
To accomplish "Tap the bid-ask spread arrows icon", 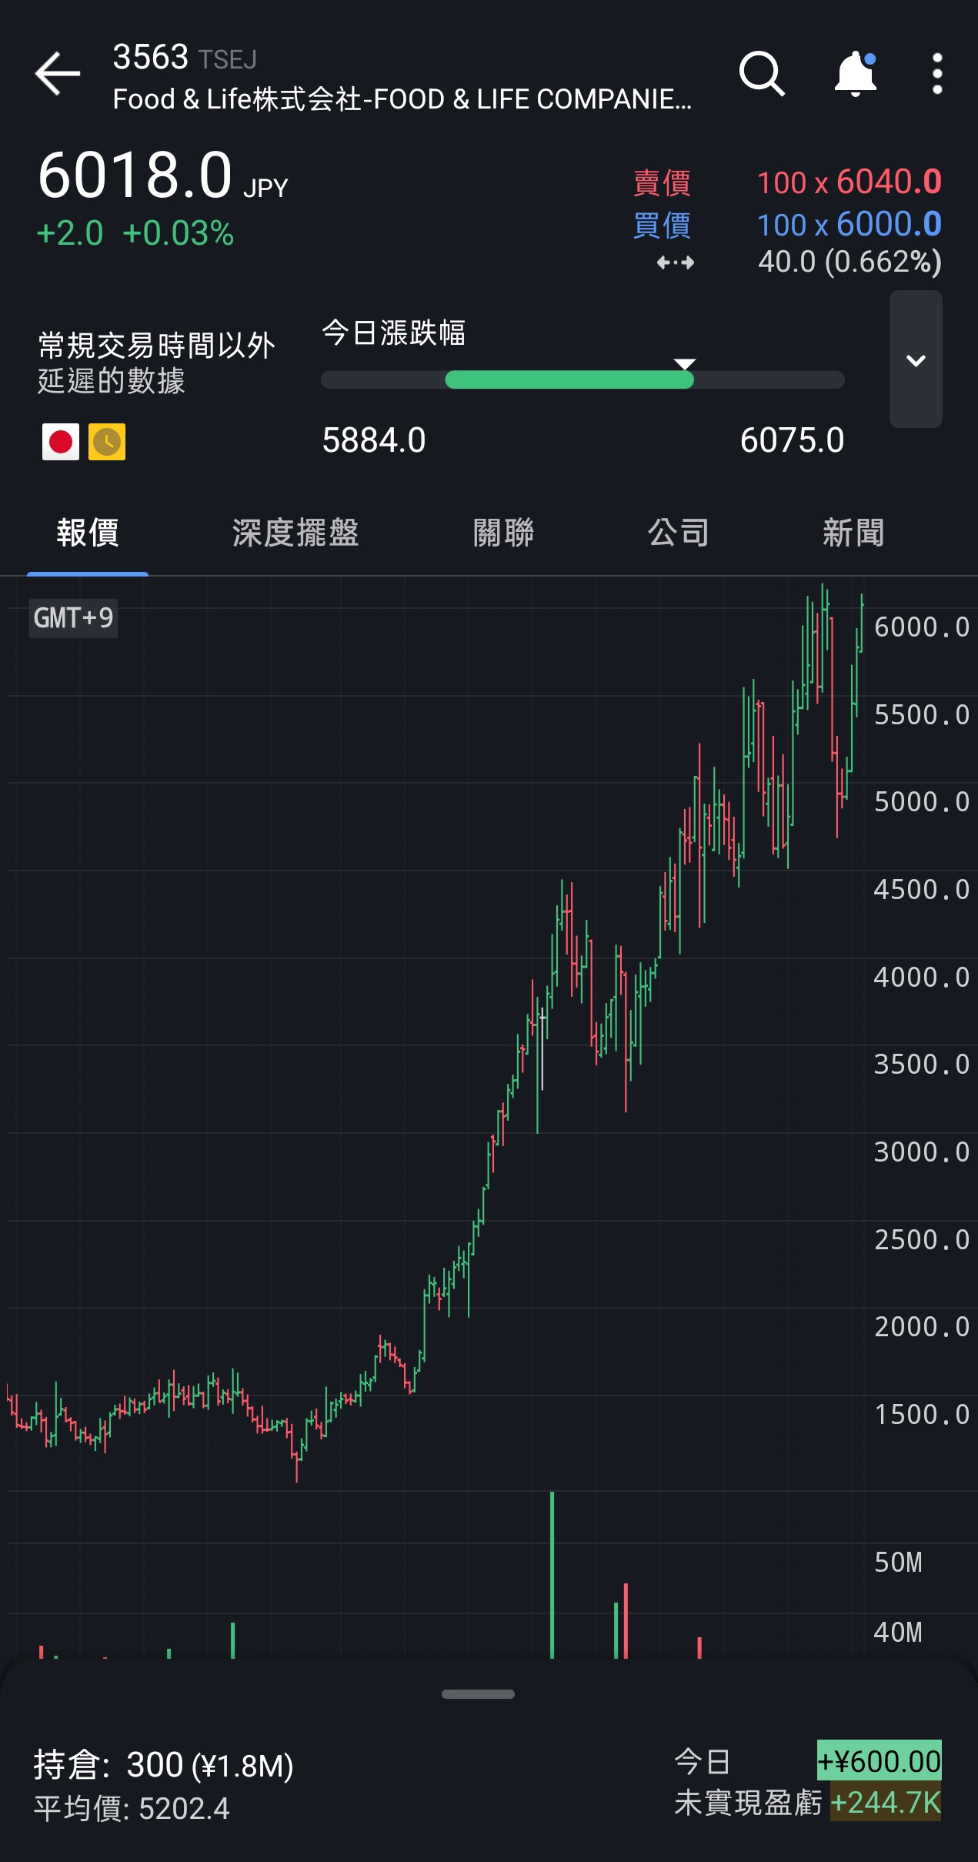I will coord(676,263).
